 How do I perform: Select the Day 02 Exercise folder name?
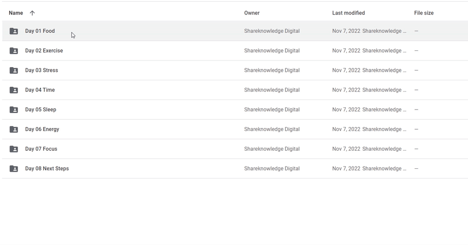(x=44, y=51)
